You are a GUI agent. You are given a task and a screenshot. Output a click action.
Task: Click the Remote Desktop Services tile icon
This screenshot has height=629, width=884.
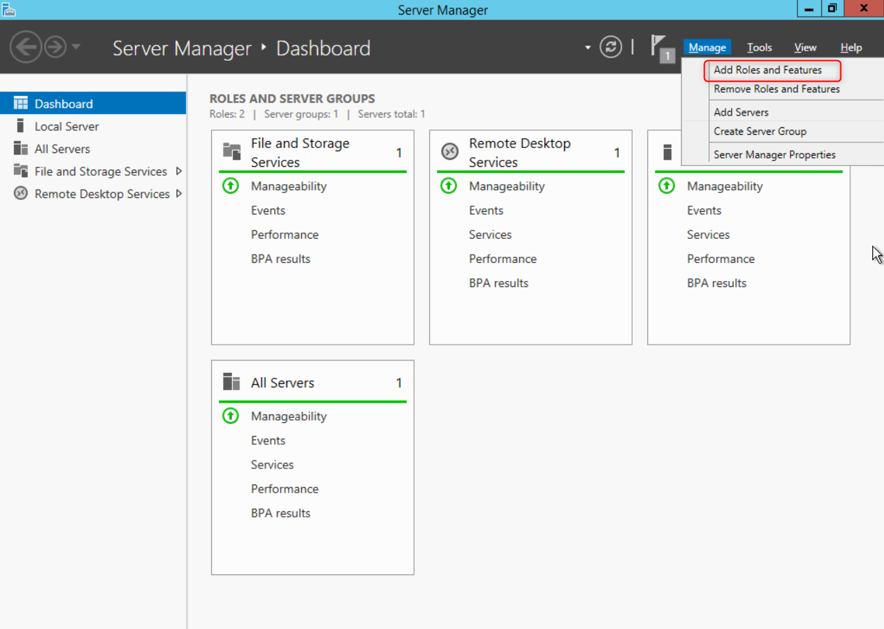450,152
